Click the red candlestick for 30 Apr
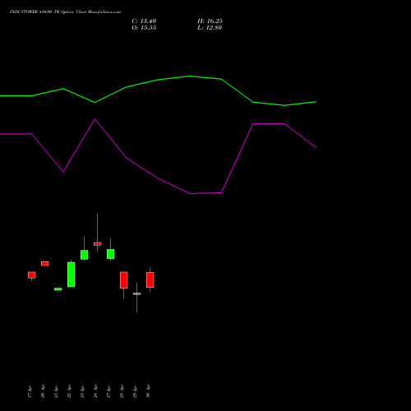 [150, 279]
